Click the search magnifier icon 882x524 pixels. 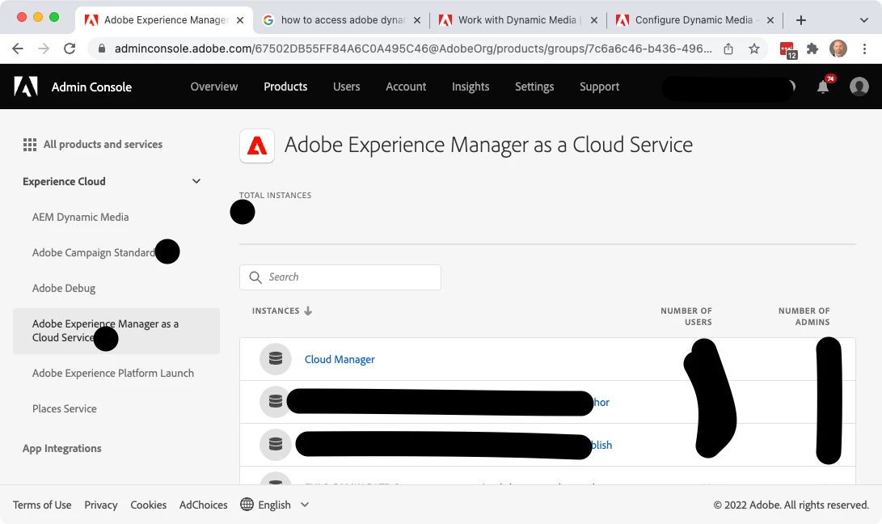[x=255, y=277]
